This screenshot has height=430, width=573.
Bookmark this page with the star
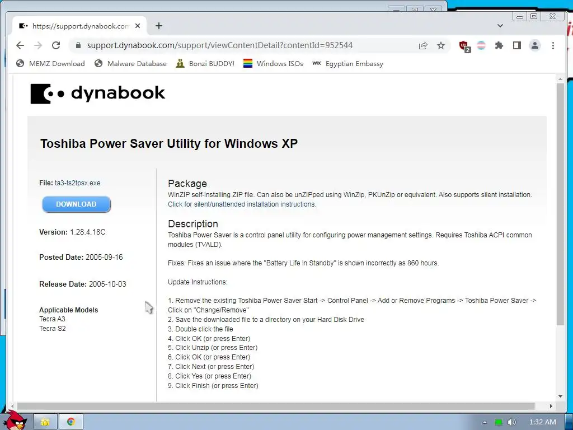[441, 45]
